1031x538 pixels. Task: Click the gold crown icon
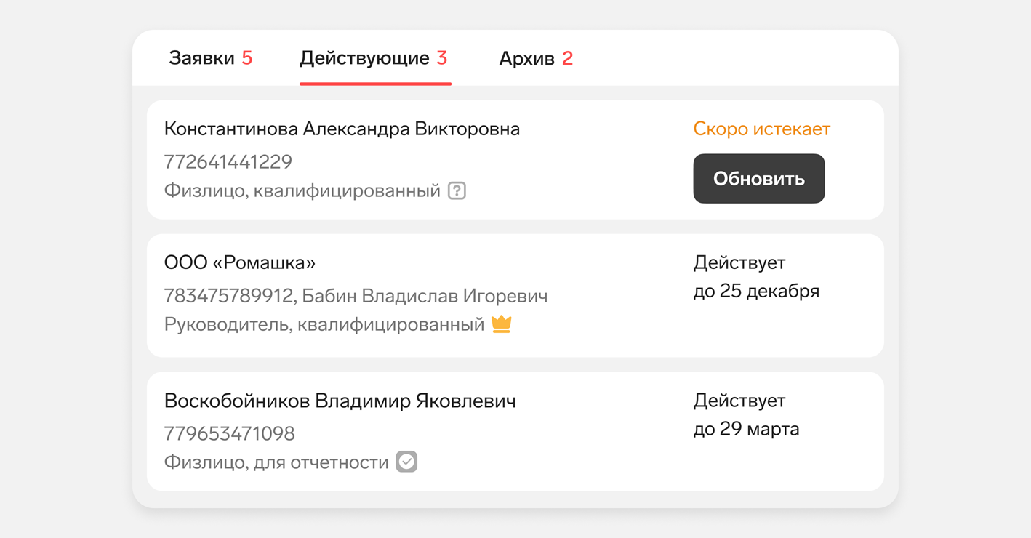(x=502, y=324)
